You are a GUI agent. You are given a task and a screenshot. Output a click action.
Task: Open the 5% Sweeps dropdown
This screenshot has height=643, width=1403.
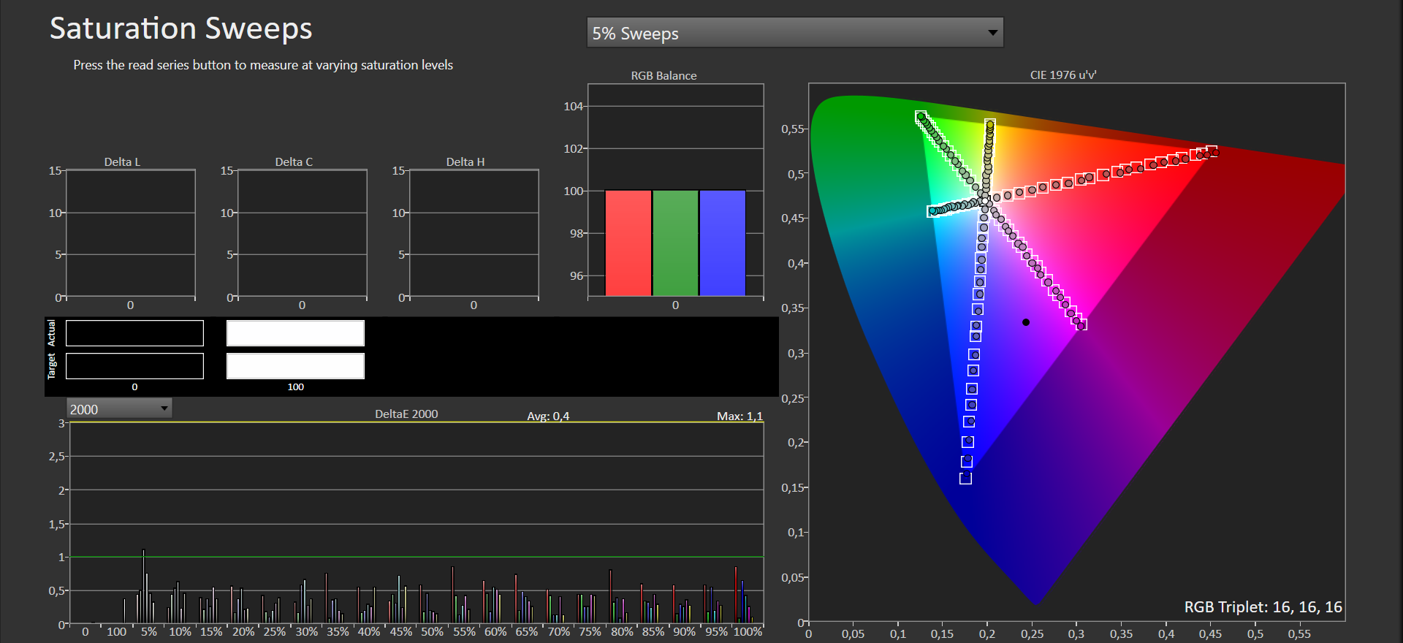click(x=794, y=33)
